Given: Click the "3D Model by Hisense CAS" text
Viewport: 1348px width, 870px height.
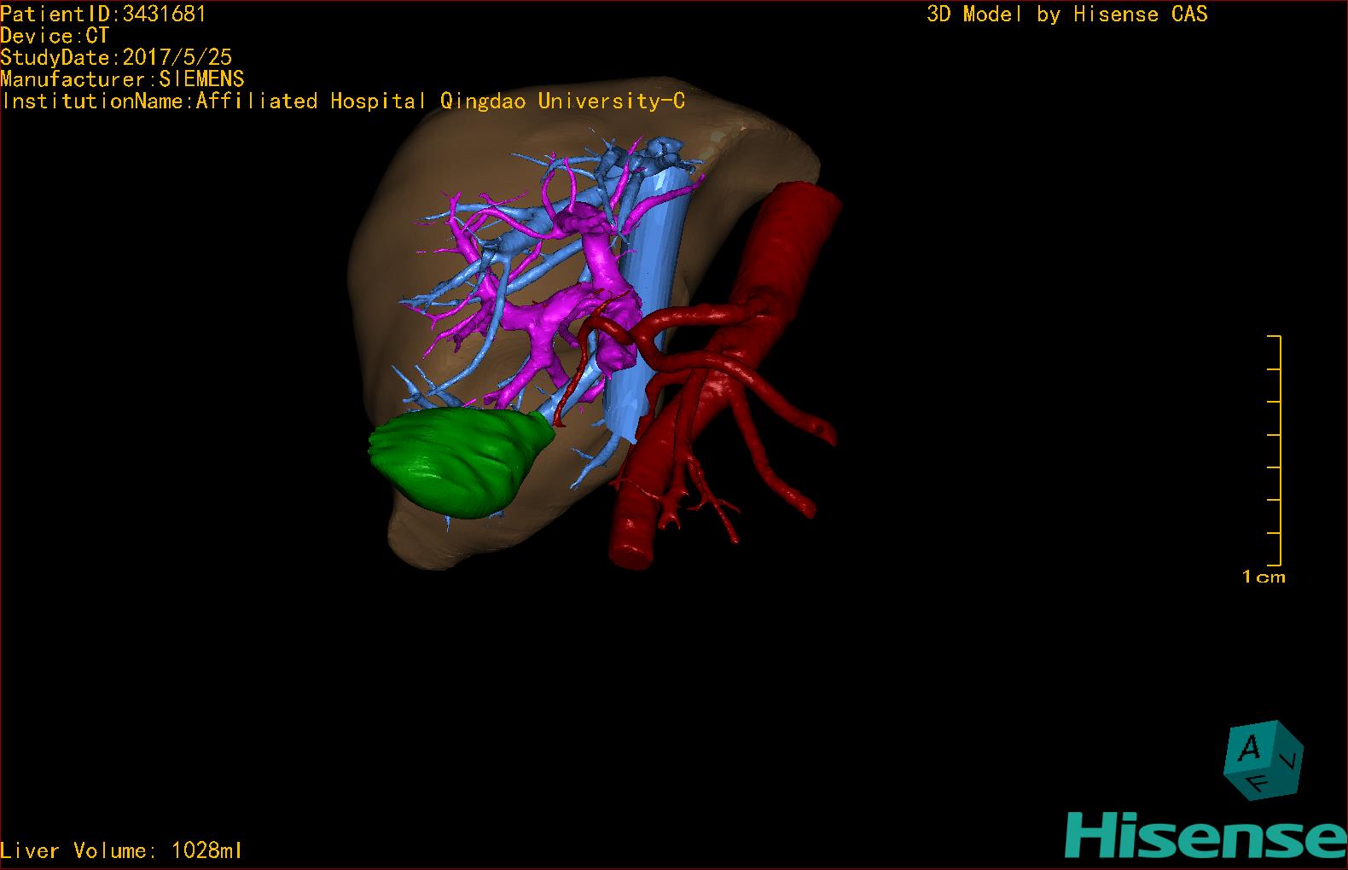Looking at the screenshot, I should coord(1067,14).
